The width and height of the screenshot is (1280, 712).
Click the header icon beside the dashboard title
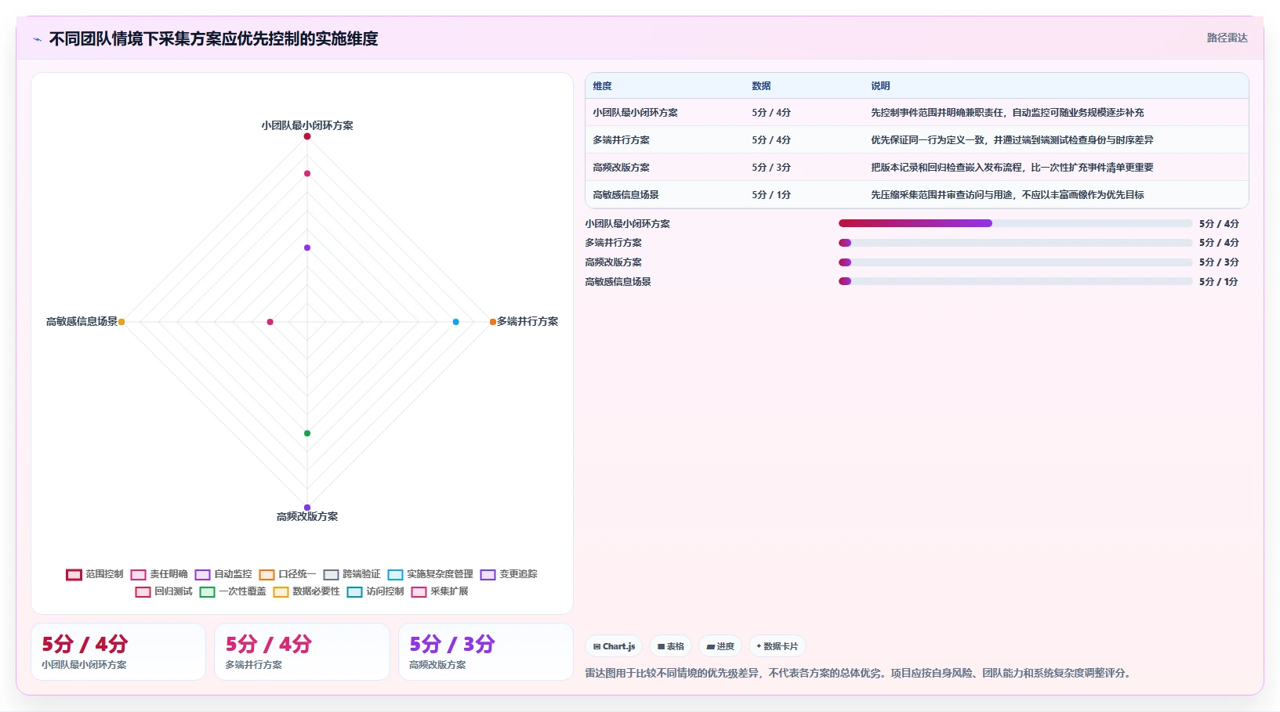[x=37, y=39]
